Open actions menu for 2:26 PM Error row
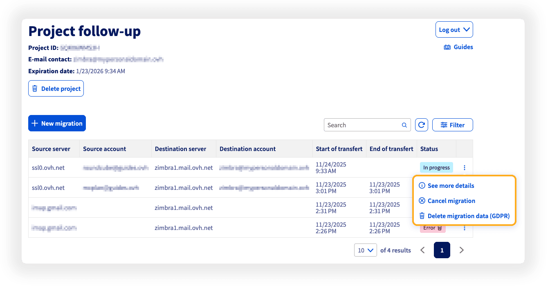Viewport: 559px width, 293px height. [465, 228]
